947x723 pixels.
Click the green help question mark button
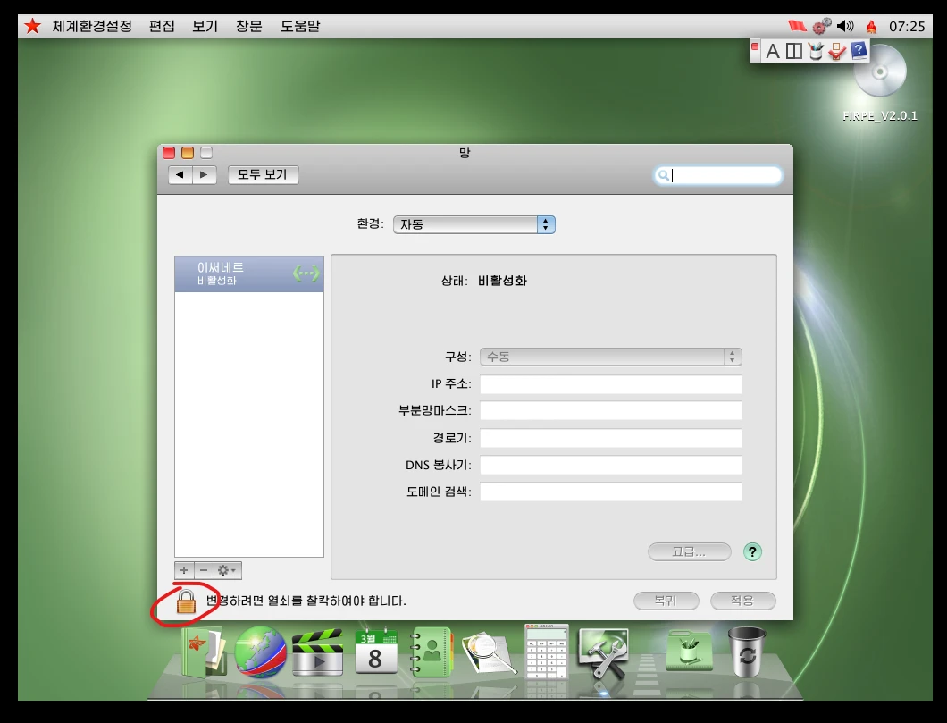point(752,551)
